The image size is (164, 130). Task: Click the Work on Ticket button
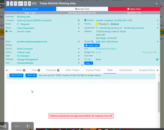(30, 9)
